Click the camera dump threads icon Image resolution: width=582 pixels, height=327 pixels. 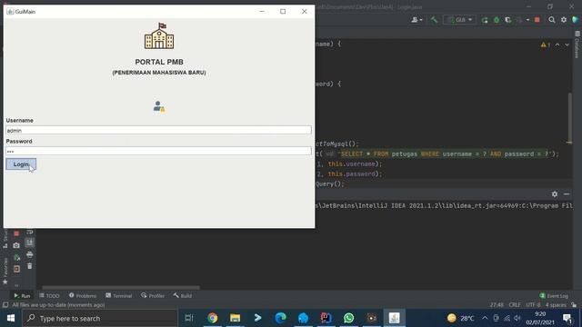[x=16, y=245]
